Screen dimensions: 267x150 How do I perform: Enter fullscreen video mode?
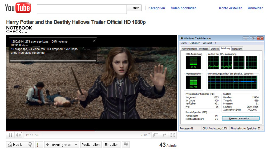tap(172, 135)
